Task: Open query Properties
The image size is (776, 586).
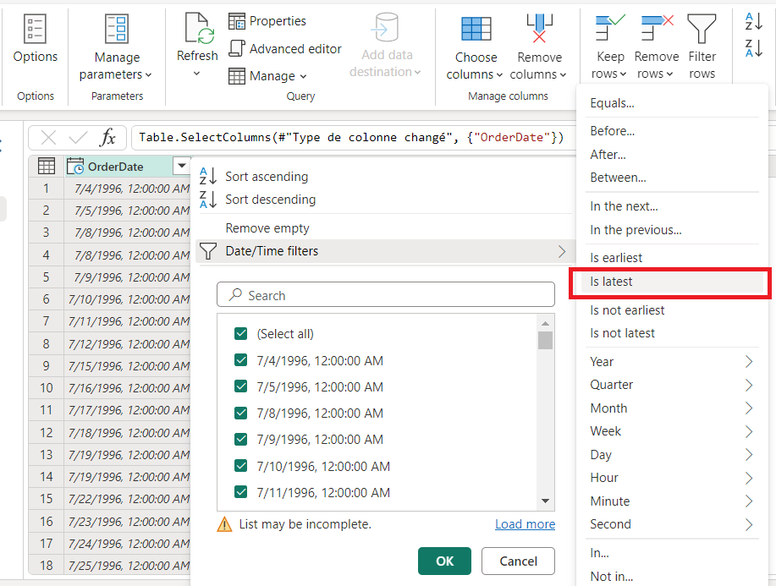Action: coord(267,21)
